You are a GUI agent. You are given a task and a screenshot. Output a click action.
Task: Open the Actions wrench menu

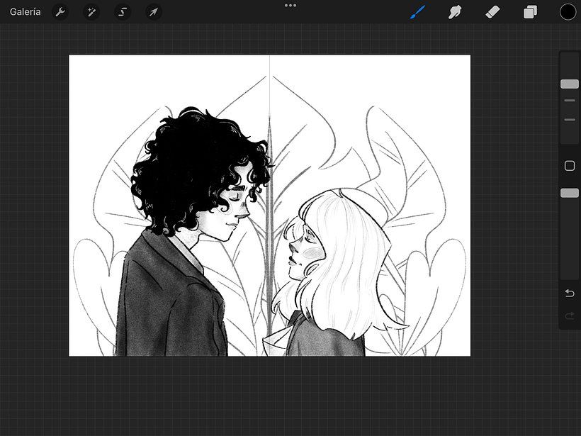60,12
